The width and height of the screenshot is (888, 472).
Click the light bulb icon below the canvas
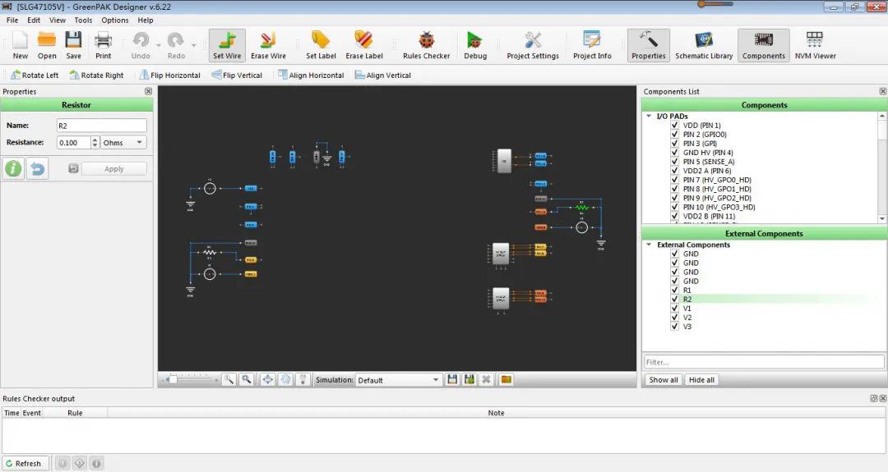303,380
